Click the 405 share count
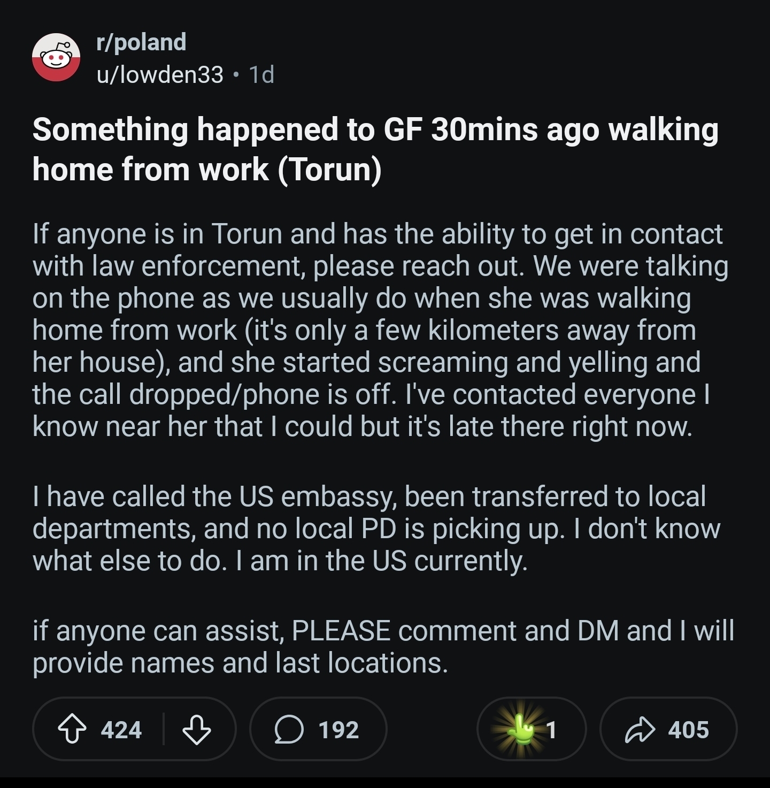The height and width of the screenshot is (788, 770). 688,730
